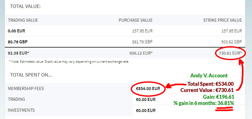Click the circled 730.61 EUR* strike total
The image size is (252, 119).
(231, 53)
